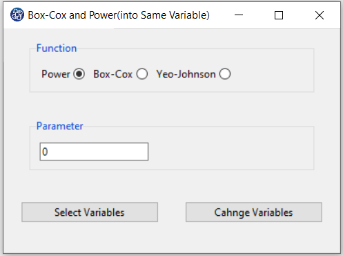Screen dimensions: 343x256
Task: Click the Parameter group heading
Action: [x=60, y=126]
